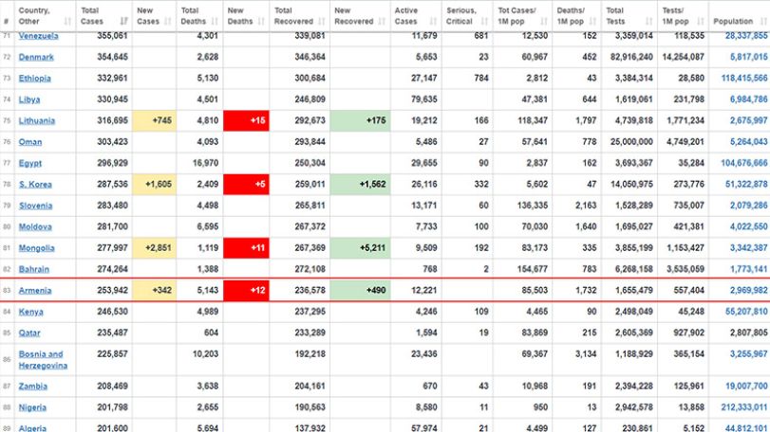This screenshot has height=432, width=770.
Task: Click Zambia's total cases 208,469
Action: click(x=112, y=386)
